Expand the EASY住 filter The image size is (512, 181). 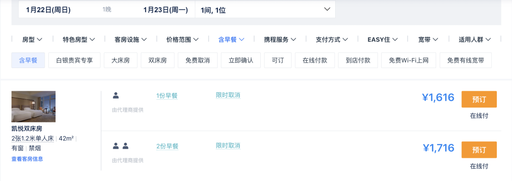point(383,40)
